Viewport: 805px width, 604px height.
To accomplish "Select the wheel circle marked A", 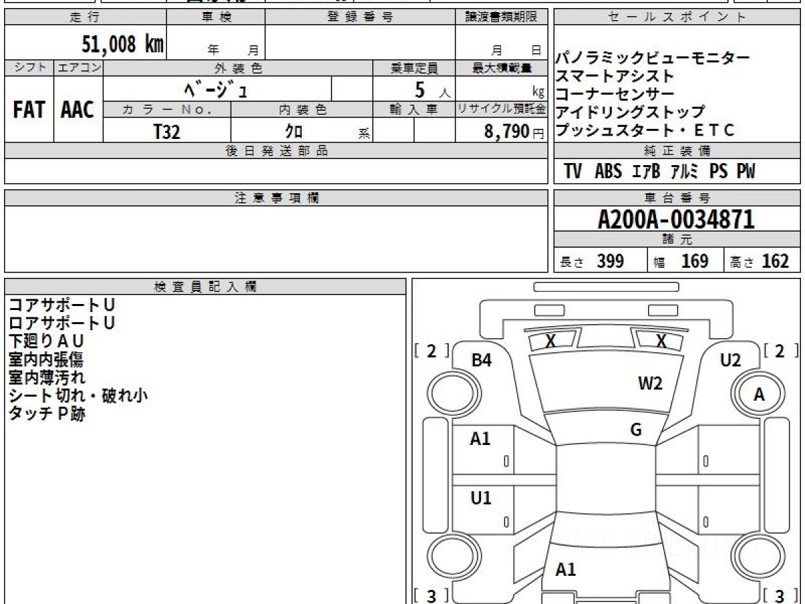I will tap(759, 395).
